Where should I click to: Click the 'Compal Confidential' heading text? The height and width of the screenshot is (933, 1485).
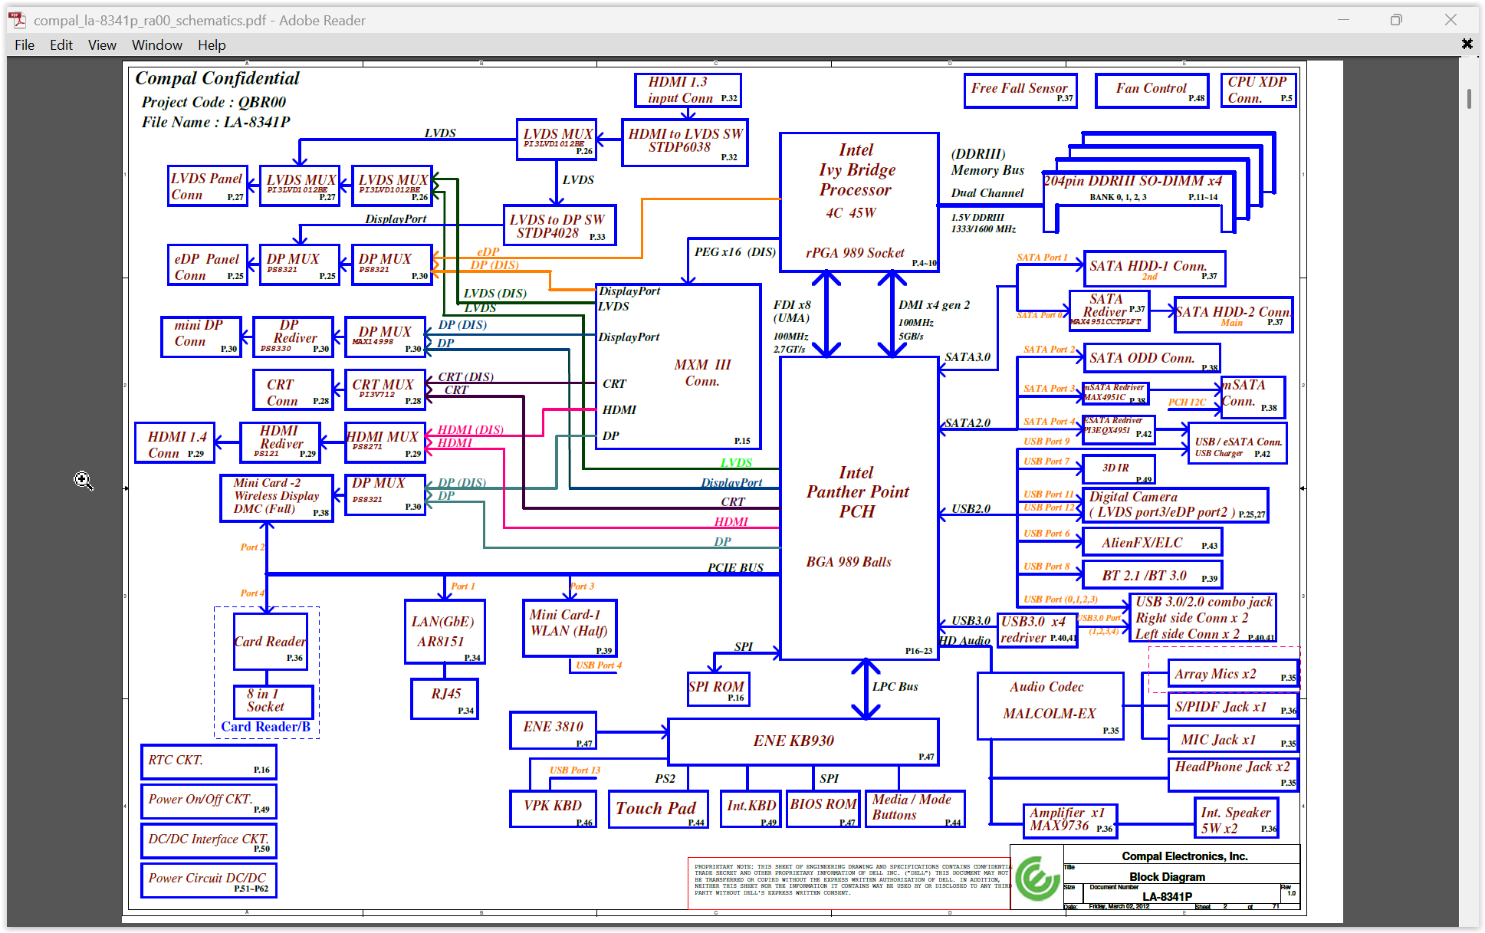pyautogui.click(x=217, y=78)
